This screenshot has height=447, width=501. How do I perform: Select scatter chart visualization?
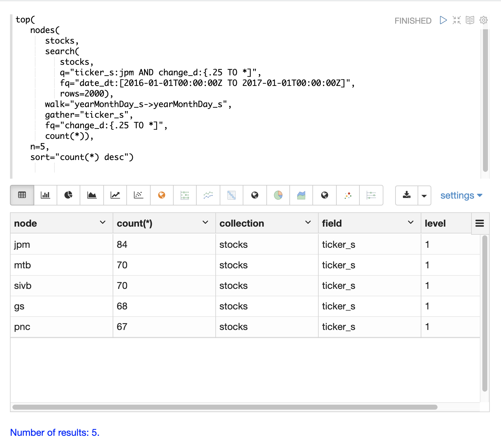138,195
